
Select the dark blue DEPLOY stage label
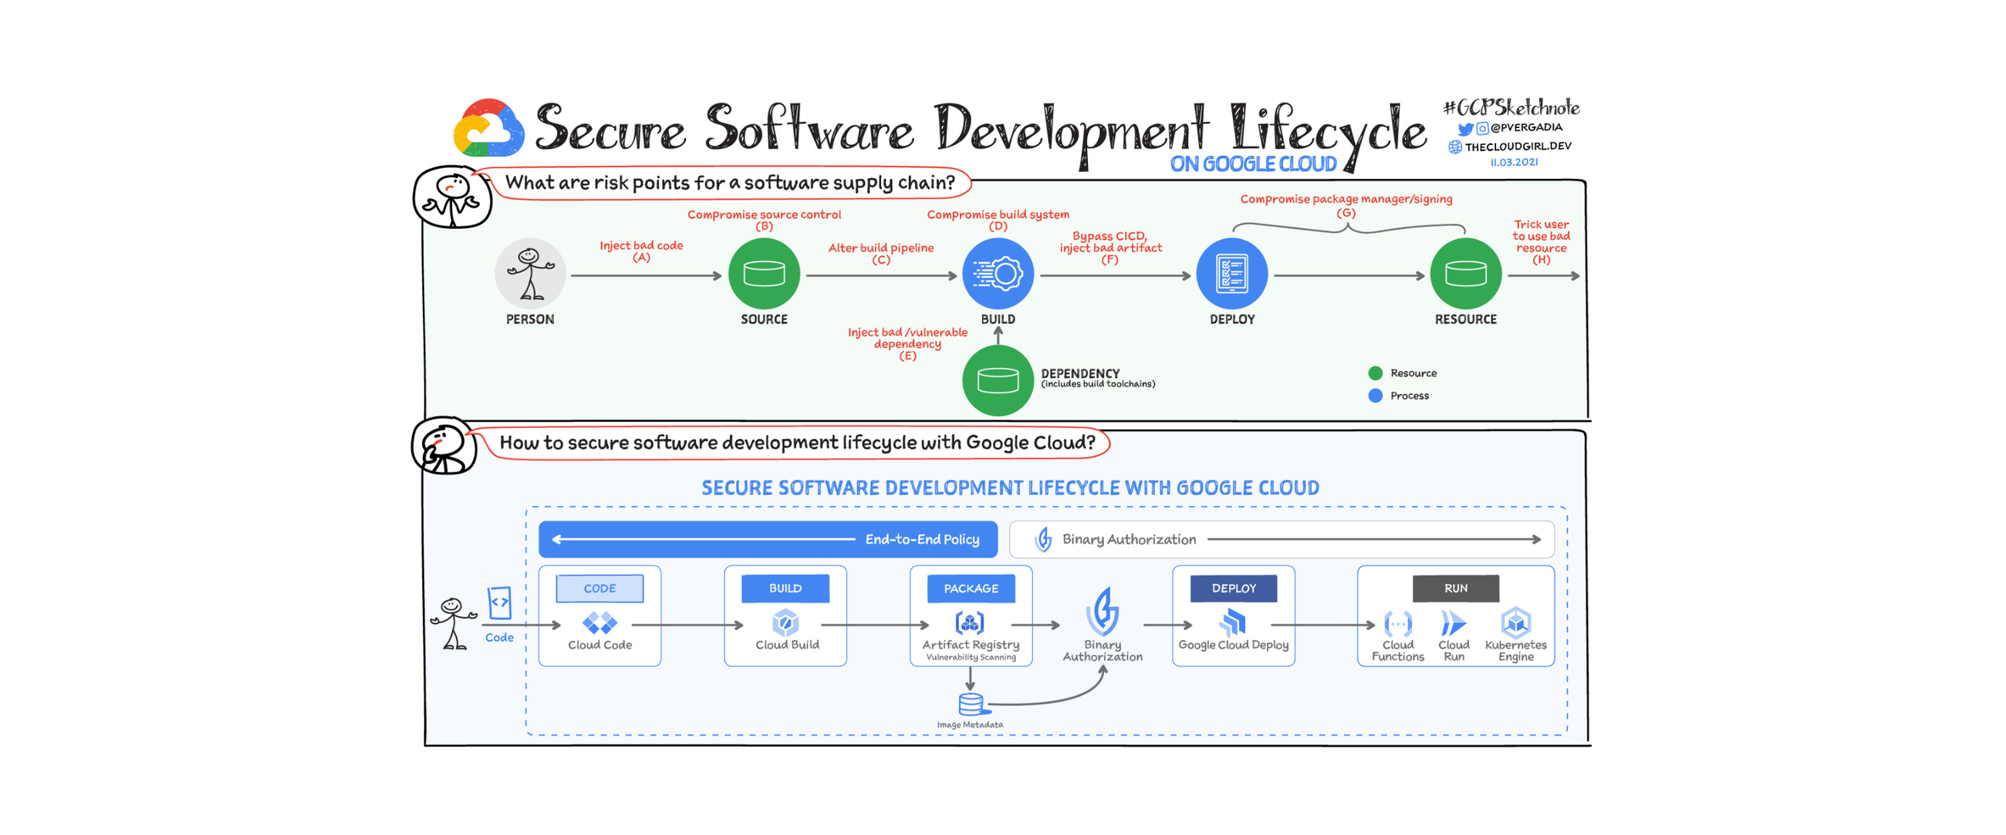click(1234, 588)
